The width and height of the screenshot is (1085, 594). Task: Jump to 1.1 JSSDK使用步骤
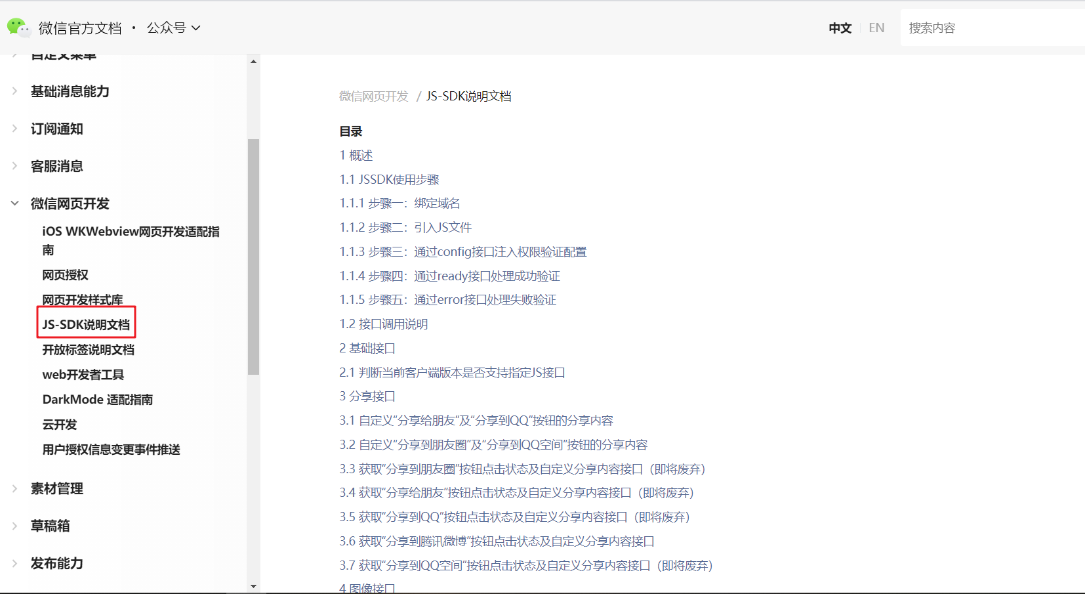click(x=390, y=180)
